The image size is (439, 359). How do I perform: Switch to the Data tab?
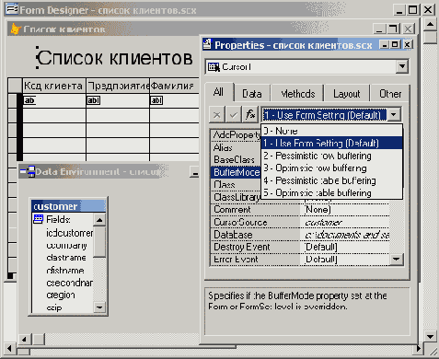[252, 94]
